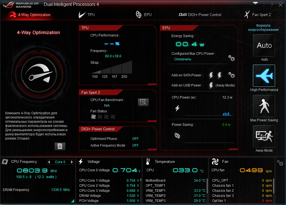Click the Temperature thermometer icon
286x205 pixels.
pyautogui.click(x=148, y=162)
